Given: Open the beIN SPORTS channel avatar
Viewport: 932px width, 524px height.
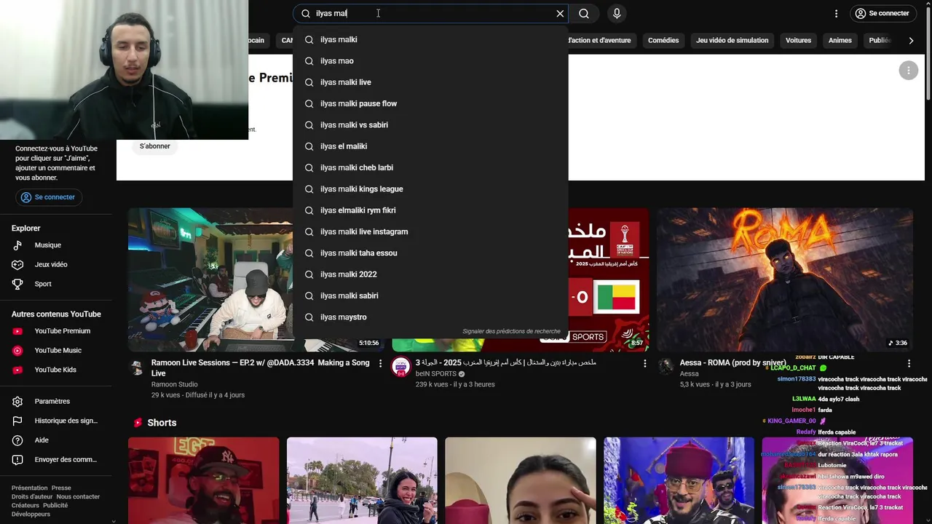Looking at the screenshot, I should [x=401, y=367].
